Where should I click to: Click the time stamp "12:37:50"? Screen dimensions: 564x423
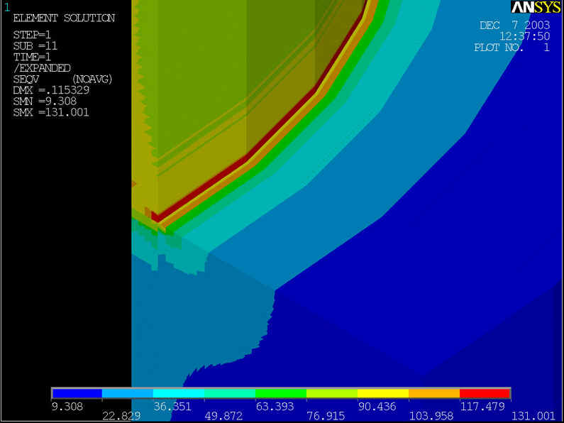tap(524, 36)
